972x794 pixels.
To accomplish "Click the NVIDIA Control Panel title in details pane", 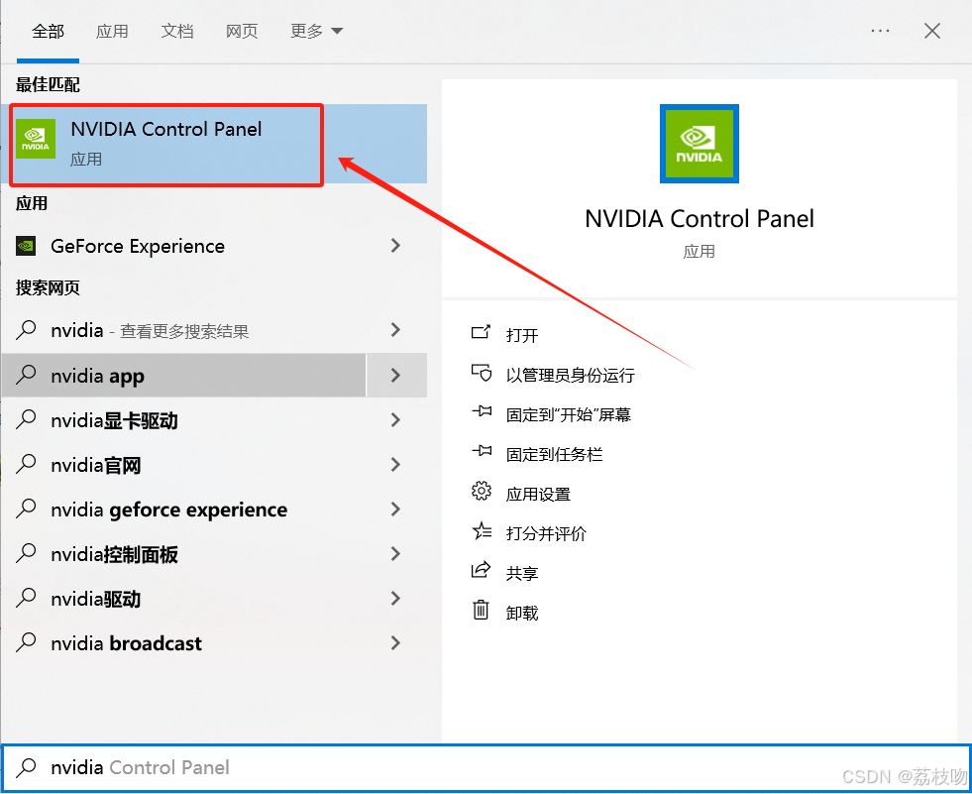I will pyautogui.click(x=700, y=219).
